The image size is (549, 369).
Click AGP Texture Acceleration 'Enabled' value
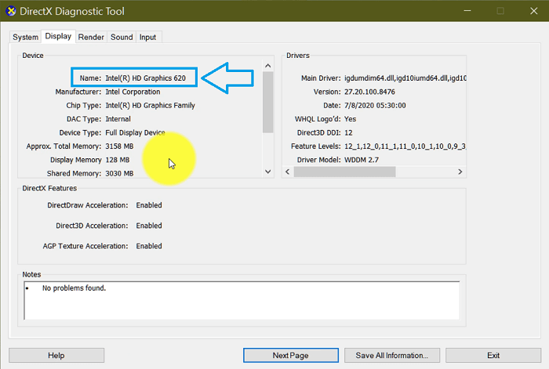point(149,246)
